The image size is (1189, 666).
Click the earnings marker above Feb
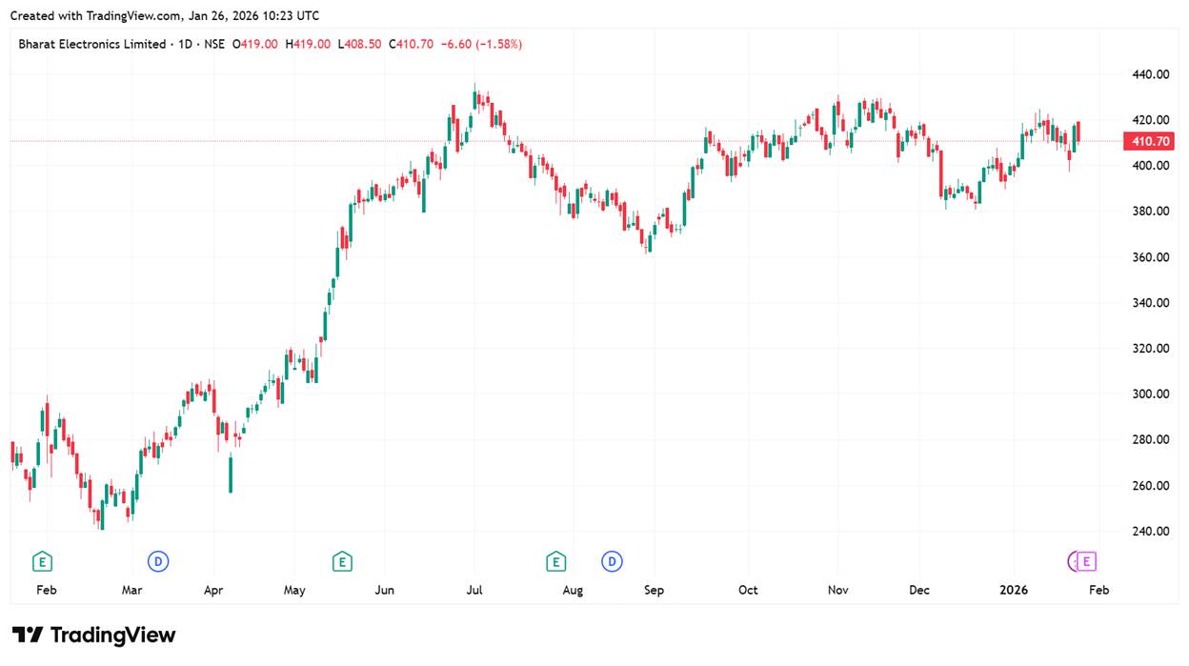(x=41, y=562)
